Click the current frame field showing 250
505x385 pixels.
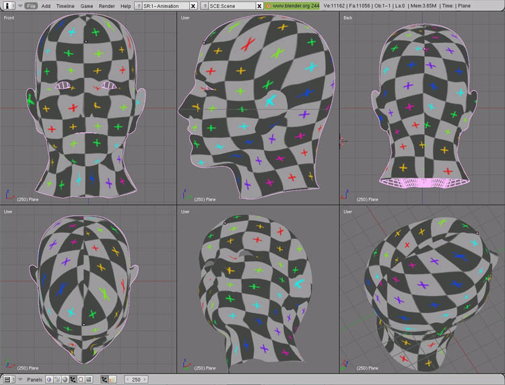(136, 380)
